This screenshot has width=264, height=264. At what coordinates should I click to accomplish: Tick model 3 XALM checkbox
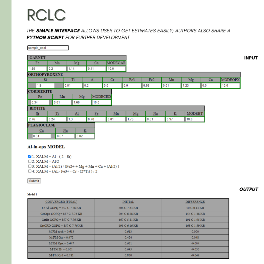[30, 166]
